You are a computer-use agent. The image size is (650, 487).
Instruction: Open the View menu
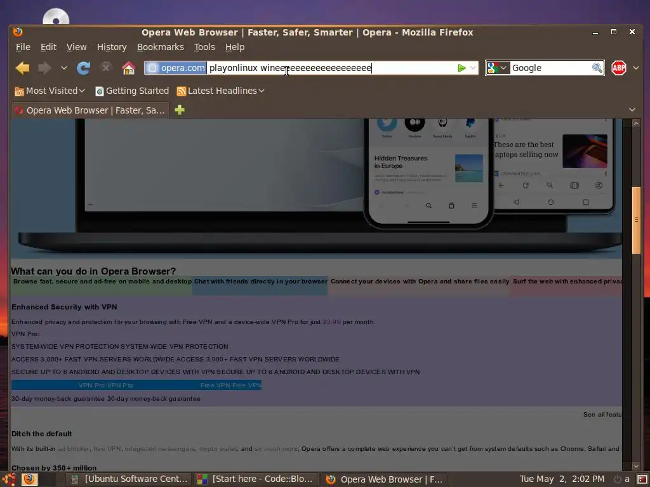coord(77,47)
